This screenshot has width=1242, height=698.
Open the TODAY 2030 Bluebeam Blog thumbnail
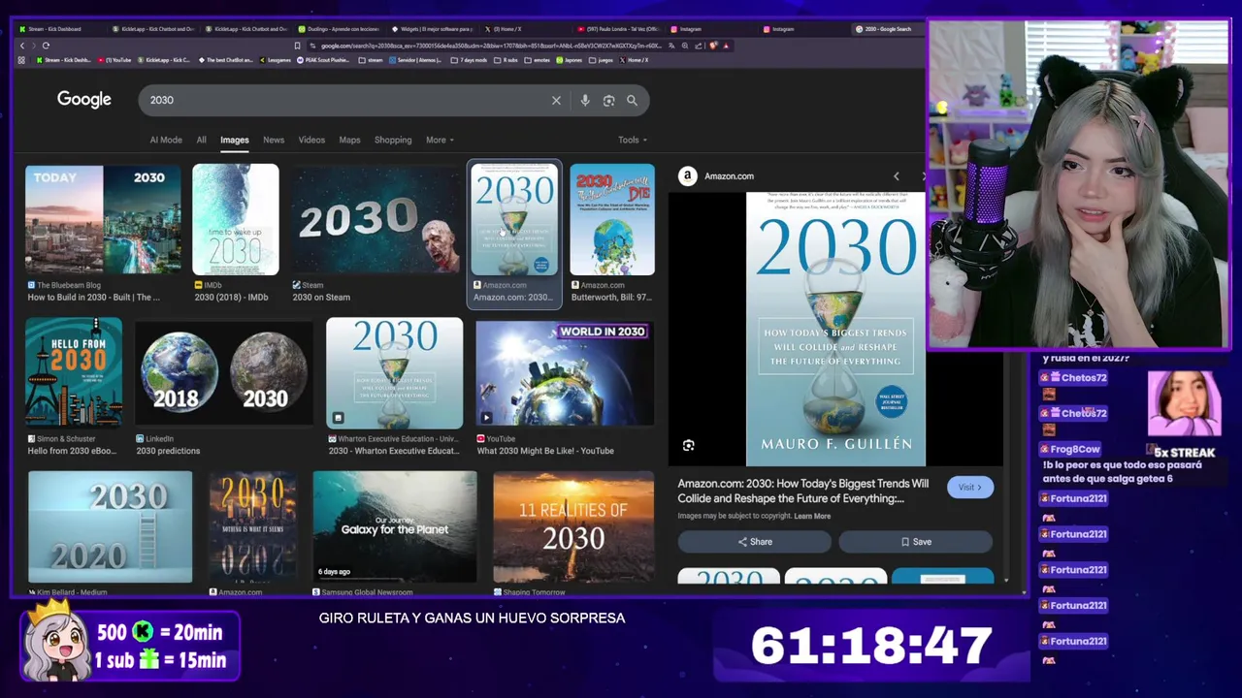click(103, 219)
